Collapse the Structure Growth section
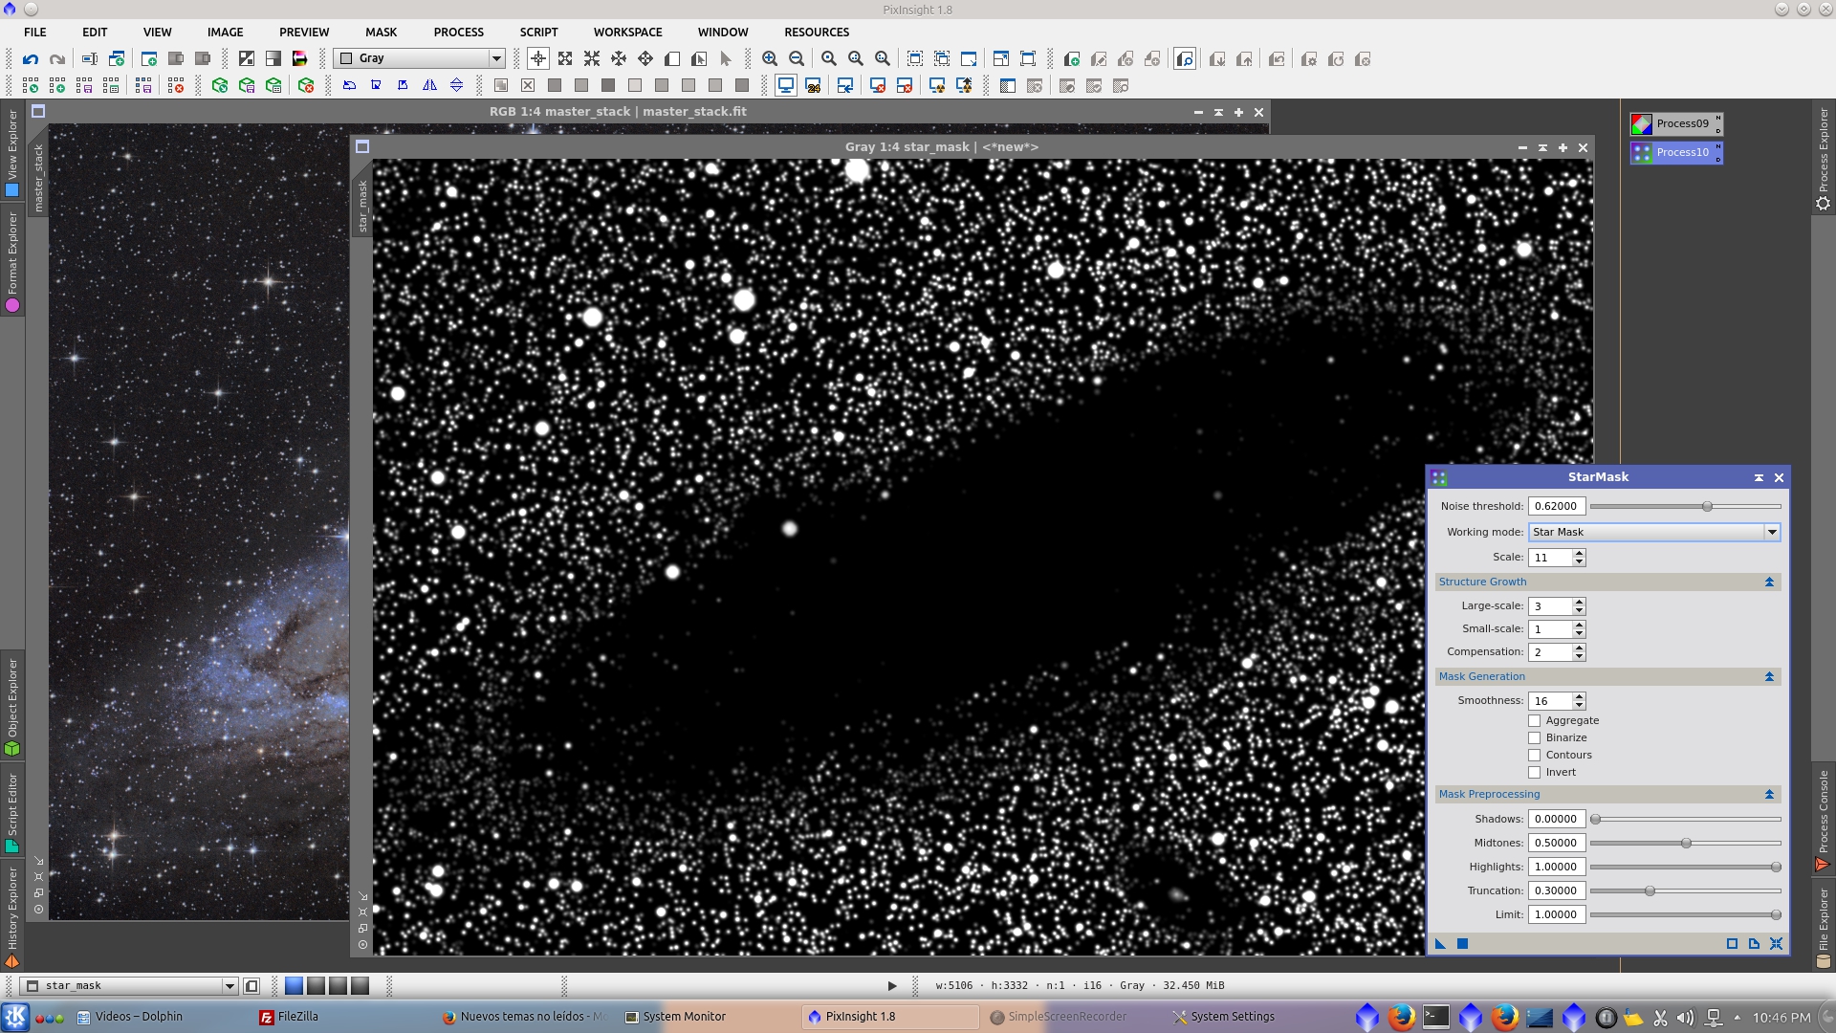The height and width of the screenshot is (1033, 1836). pyautogui.click(x=1769, y=582)
